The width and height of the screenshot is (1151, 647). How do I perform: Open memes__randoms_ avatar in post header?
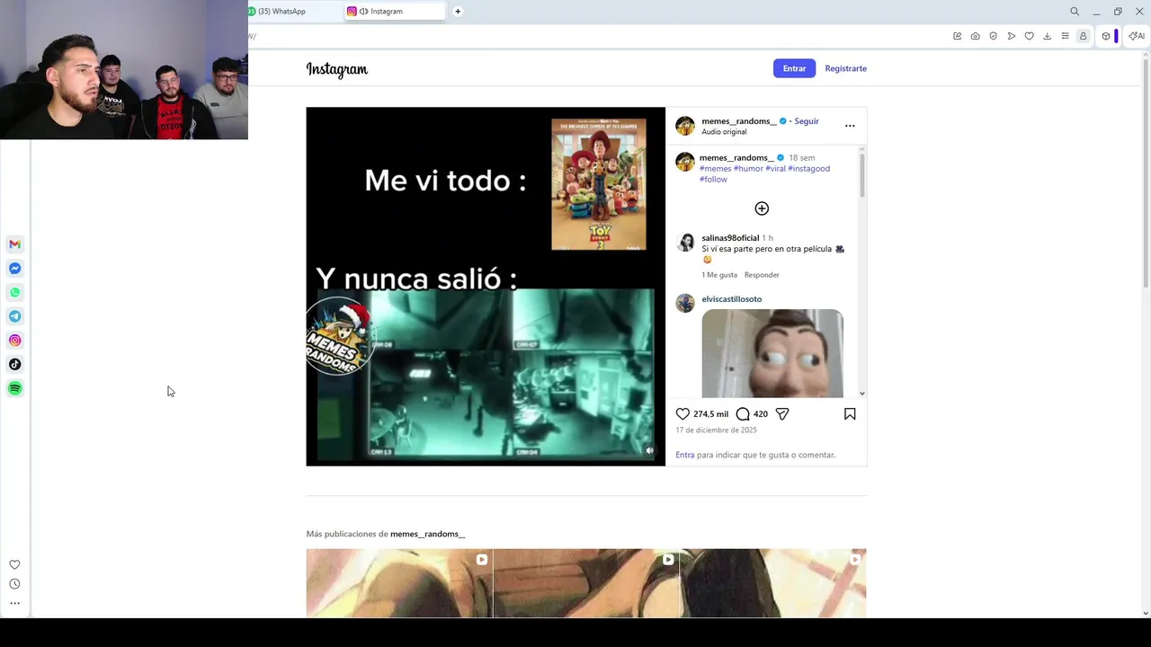pos(685,126)
